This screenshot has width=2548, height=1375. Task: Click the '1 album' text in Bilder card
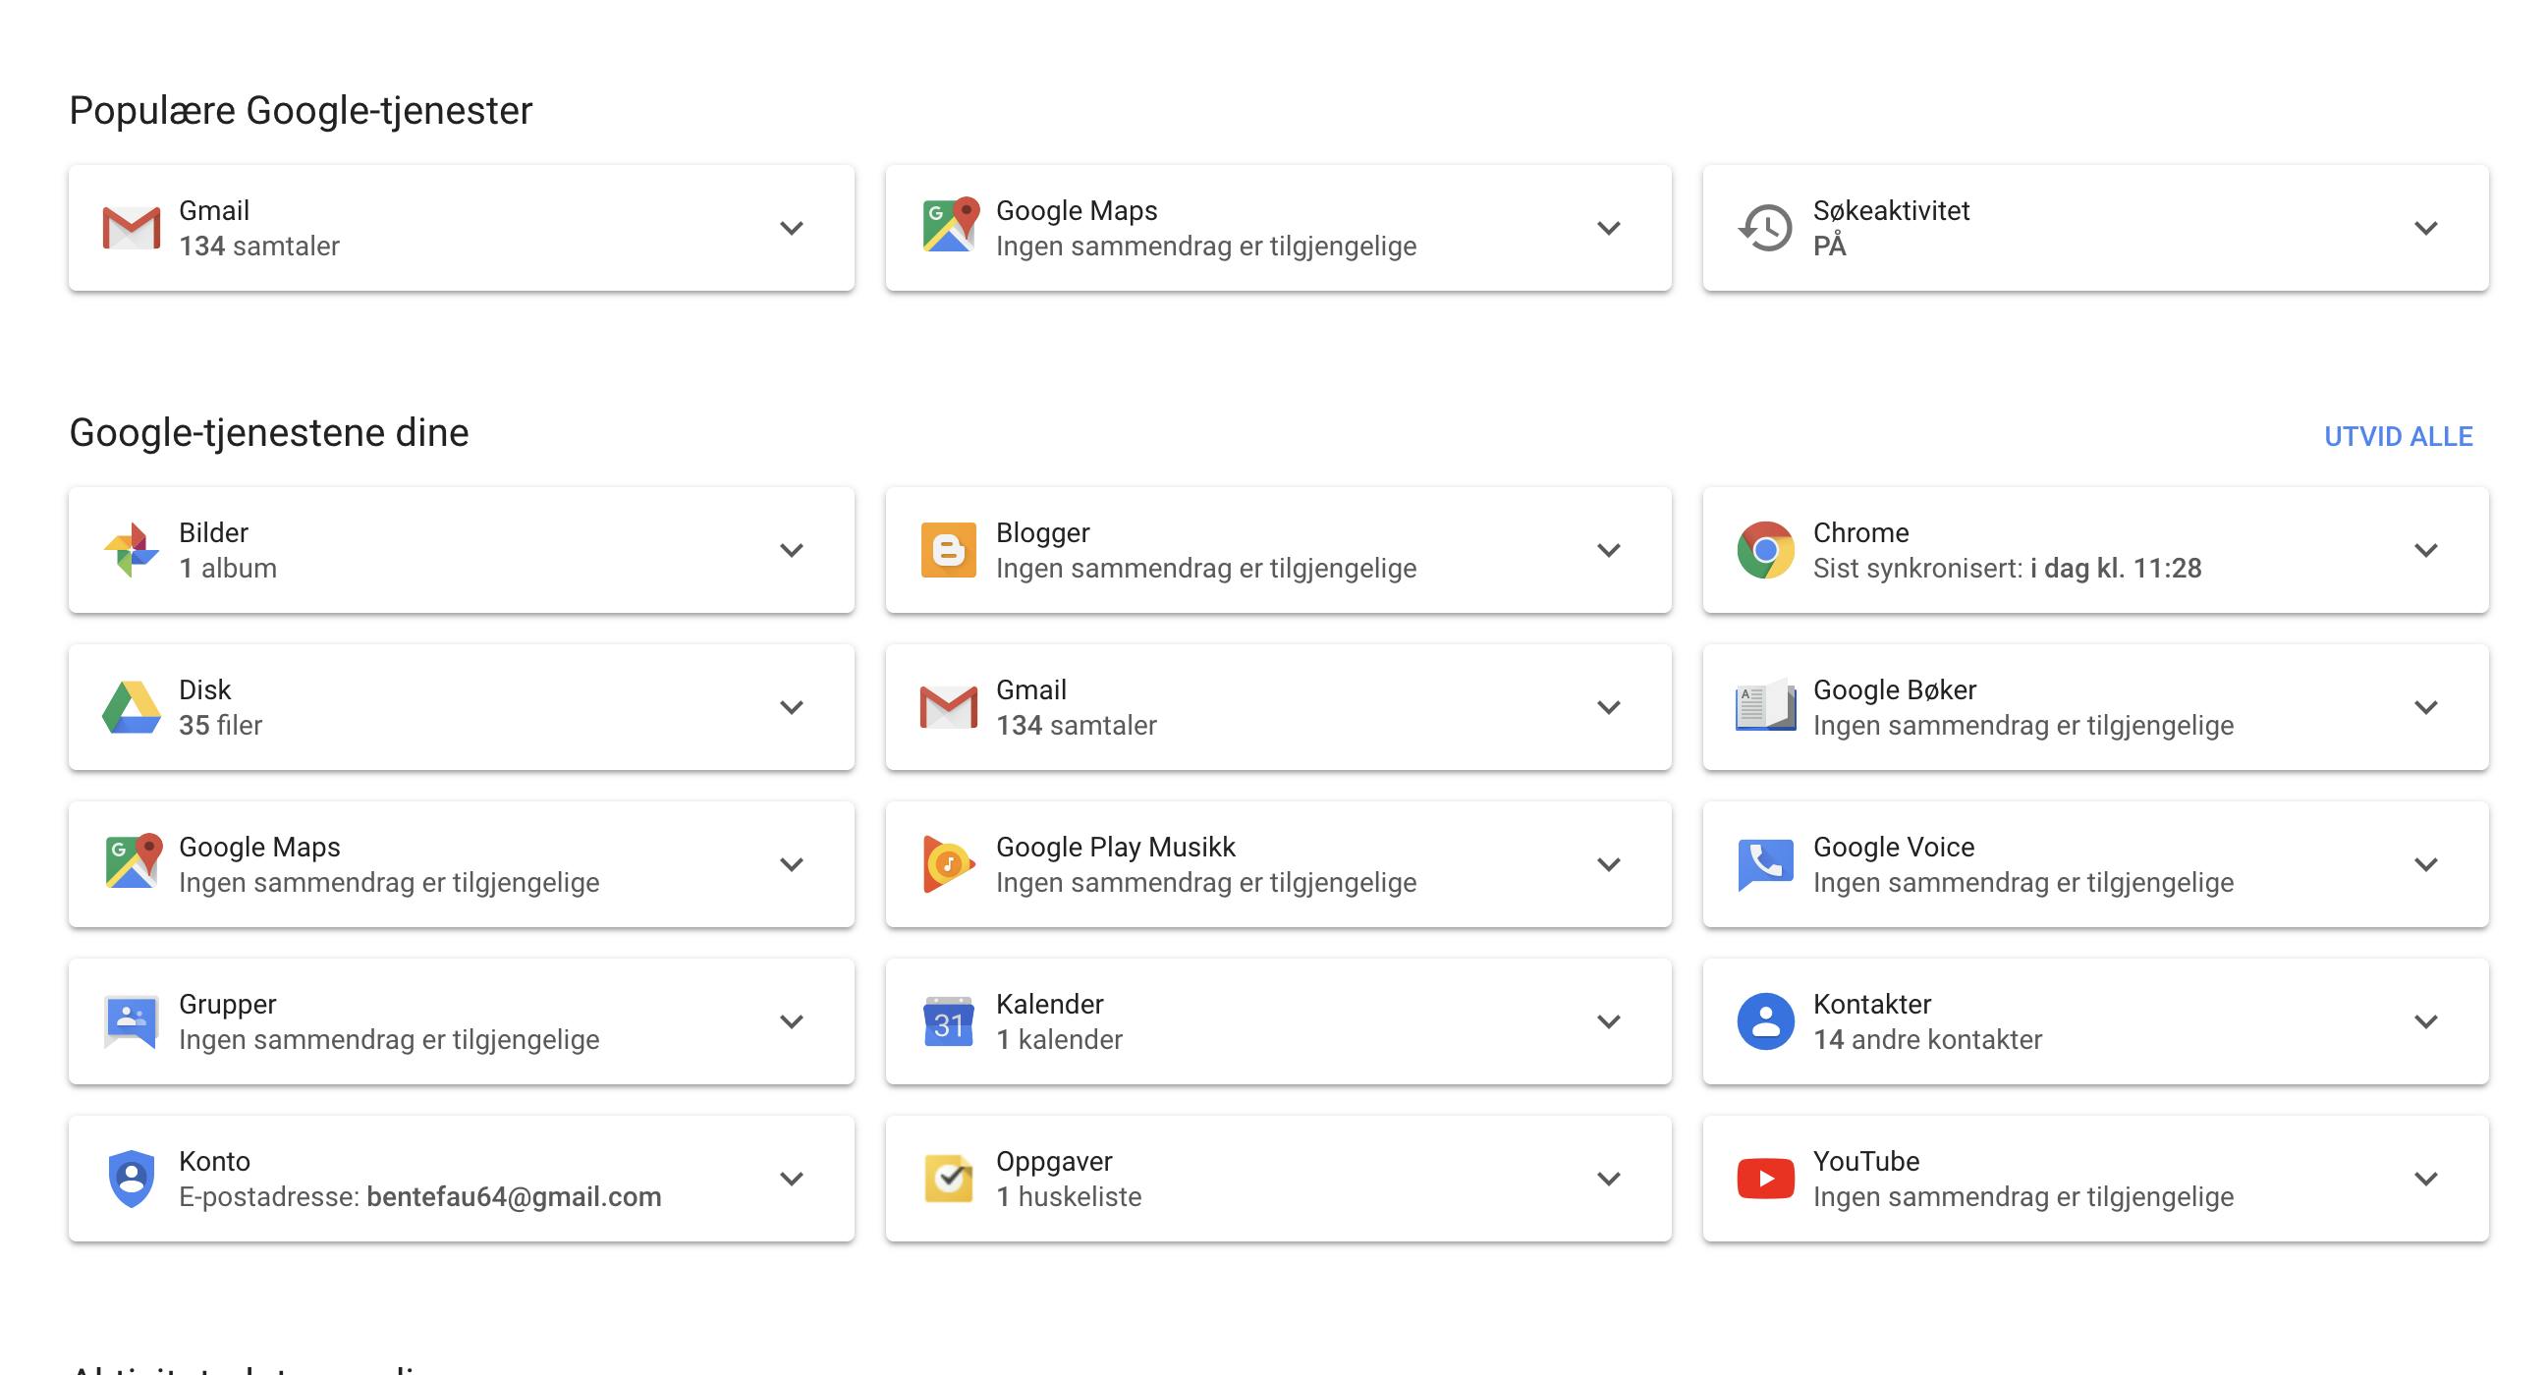228,568
